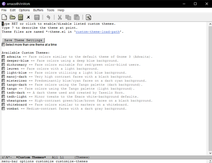Image resolution: width=212 pixels, height=163 pixels.
Task: Click the vertical scrollbar on the right
Action: tap(210, 88)
